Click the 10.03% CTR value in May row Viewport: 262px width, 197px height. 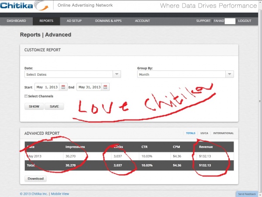click(x=147, y=156)
